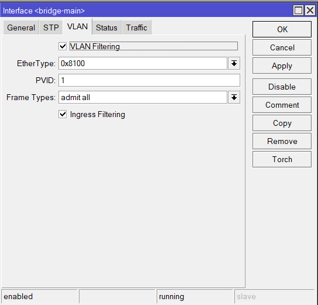Click the VLAN Filtering label text

tap(95, 46)
